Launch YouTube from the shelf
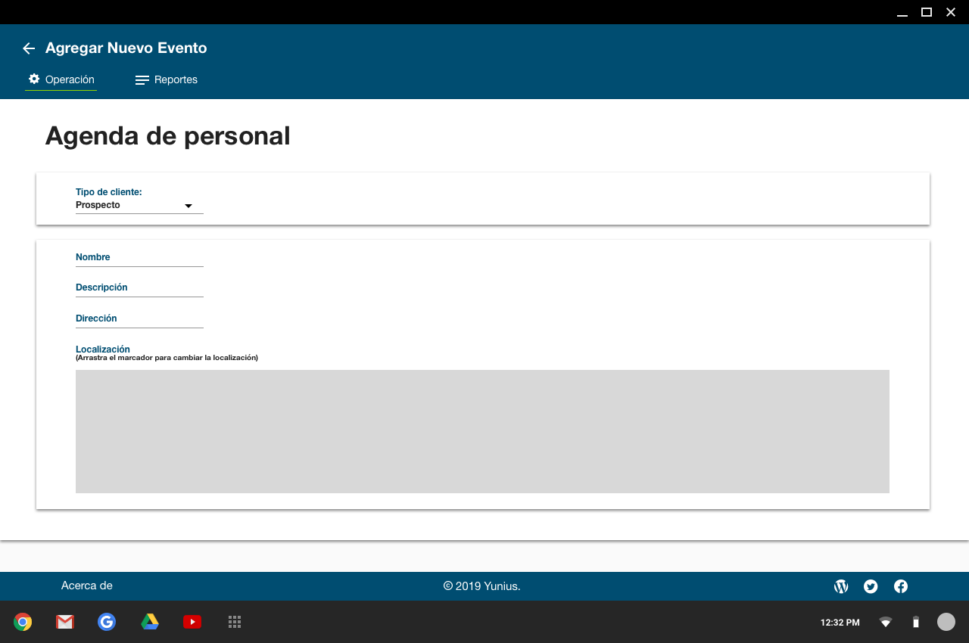The width and height of the screenshot is (969, 643). [192, 622]
